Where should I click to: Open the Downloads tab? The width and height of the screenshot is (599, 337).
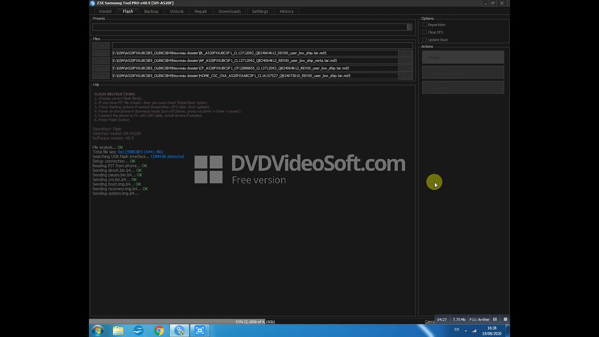(229, 11)
